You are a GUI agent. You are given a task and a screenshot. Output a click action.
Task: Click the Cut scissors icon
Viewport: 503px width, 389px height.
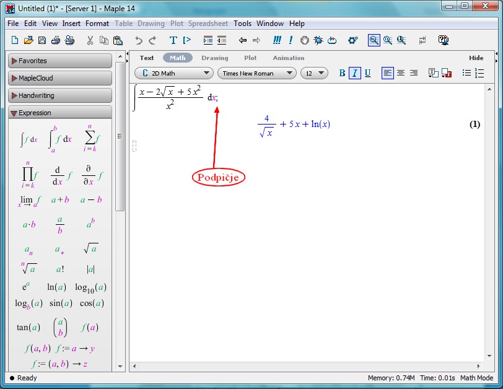click(90, 40)
